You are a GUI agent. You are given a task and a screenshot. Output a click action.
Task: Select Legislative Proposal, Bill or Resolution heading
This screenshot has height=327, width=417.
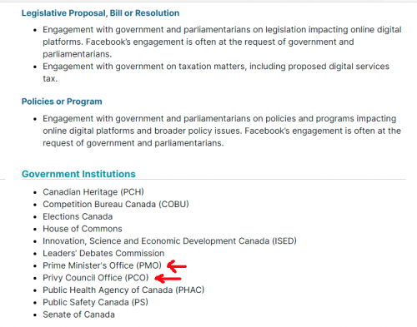click(x=100, y=13)
